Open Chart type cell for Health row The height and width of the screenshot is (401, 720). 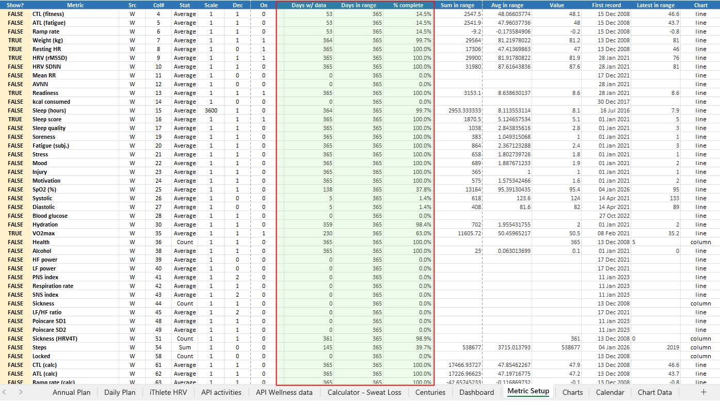coord(700,242)
